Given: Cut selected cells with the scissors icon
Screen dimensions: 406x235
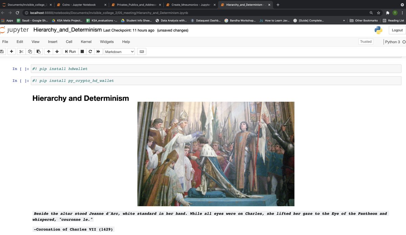Looking at the screenshot, I should tap(21, 51).
